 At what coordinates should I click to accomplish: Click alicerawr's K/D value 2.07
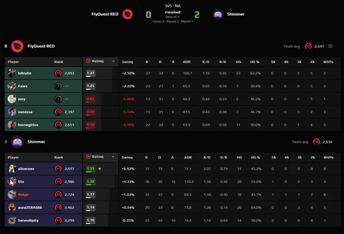click(x=207, y=169)
